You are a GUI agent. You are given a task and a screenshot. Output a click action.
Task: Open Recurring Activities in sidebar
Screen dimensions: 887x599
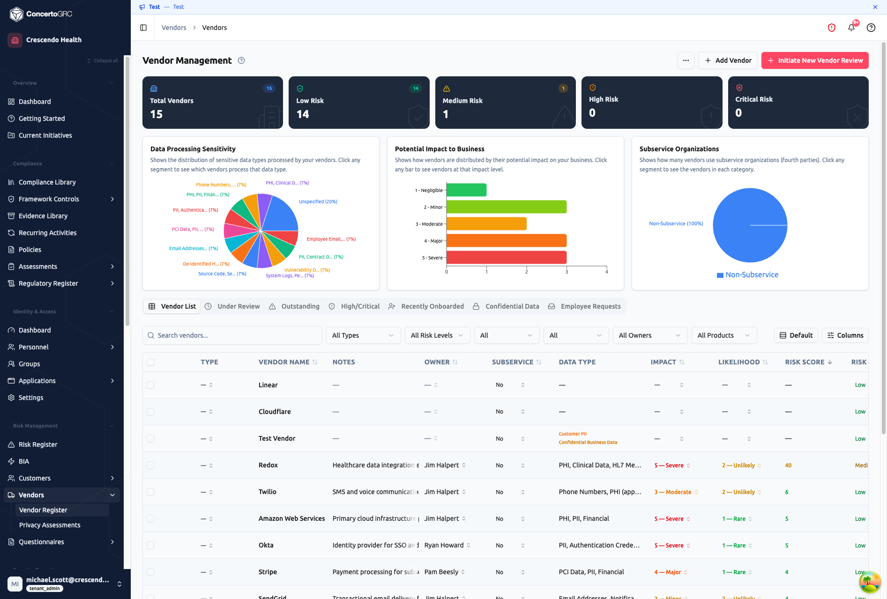click(x=47, y=233)
